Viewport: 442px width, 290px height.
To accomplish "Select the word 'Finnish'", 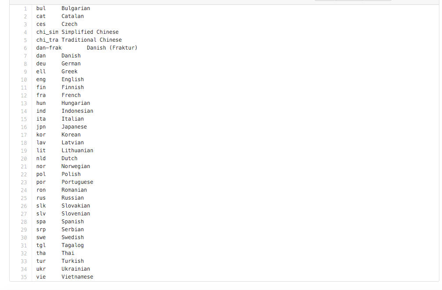I will click(x=73, y=87).
